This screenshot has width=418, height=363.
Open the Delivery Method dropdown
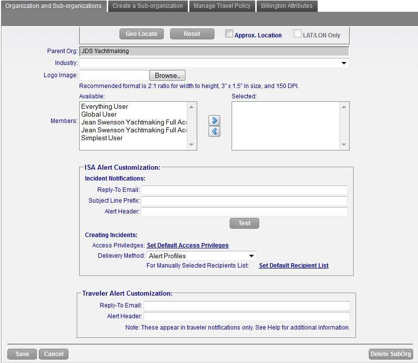(x=202, y=256)
